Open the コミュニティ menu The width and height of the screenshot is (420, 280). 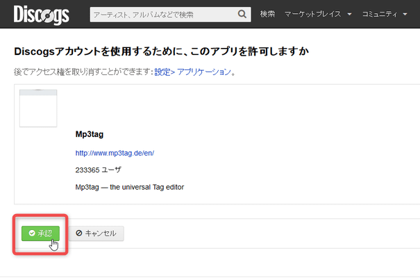coord(380,14)
